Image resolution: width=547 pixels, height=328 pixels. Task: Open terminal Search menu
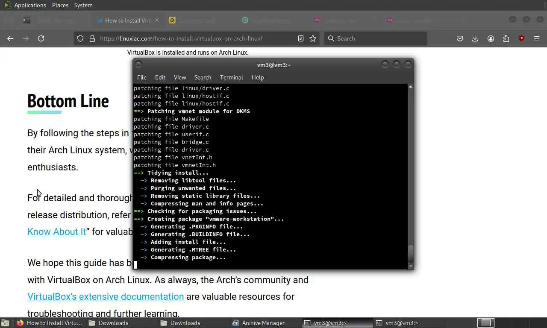click(203, 77)
